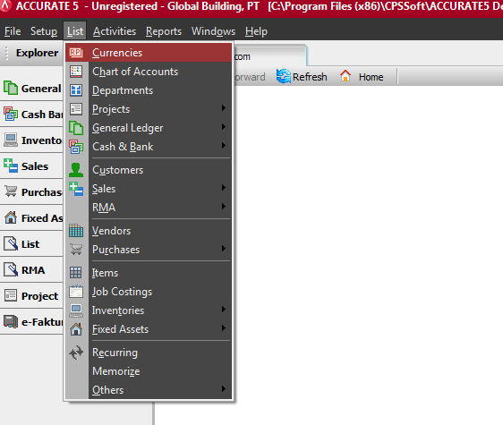Viewport: 503px width, 425px height.
Task: Expand the Cash & Bank submenu arrow
Action: coord(224,146)
